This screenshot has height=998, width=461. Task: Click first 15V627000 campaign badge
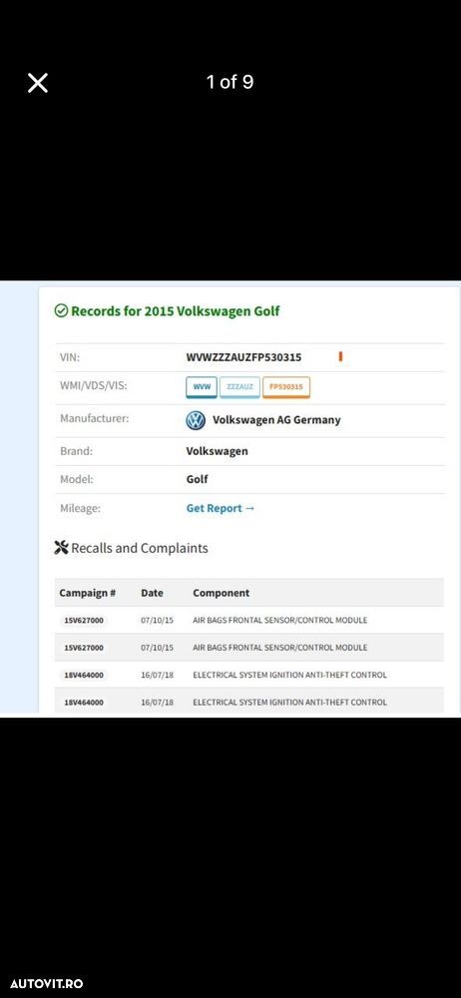tap(84, 620)
